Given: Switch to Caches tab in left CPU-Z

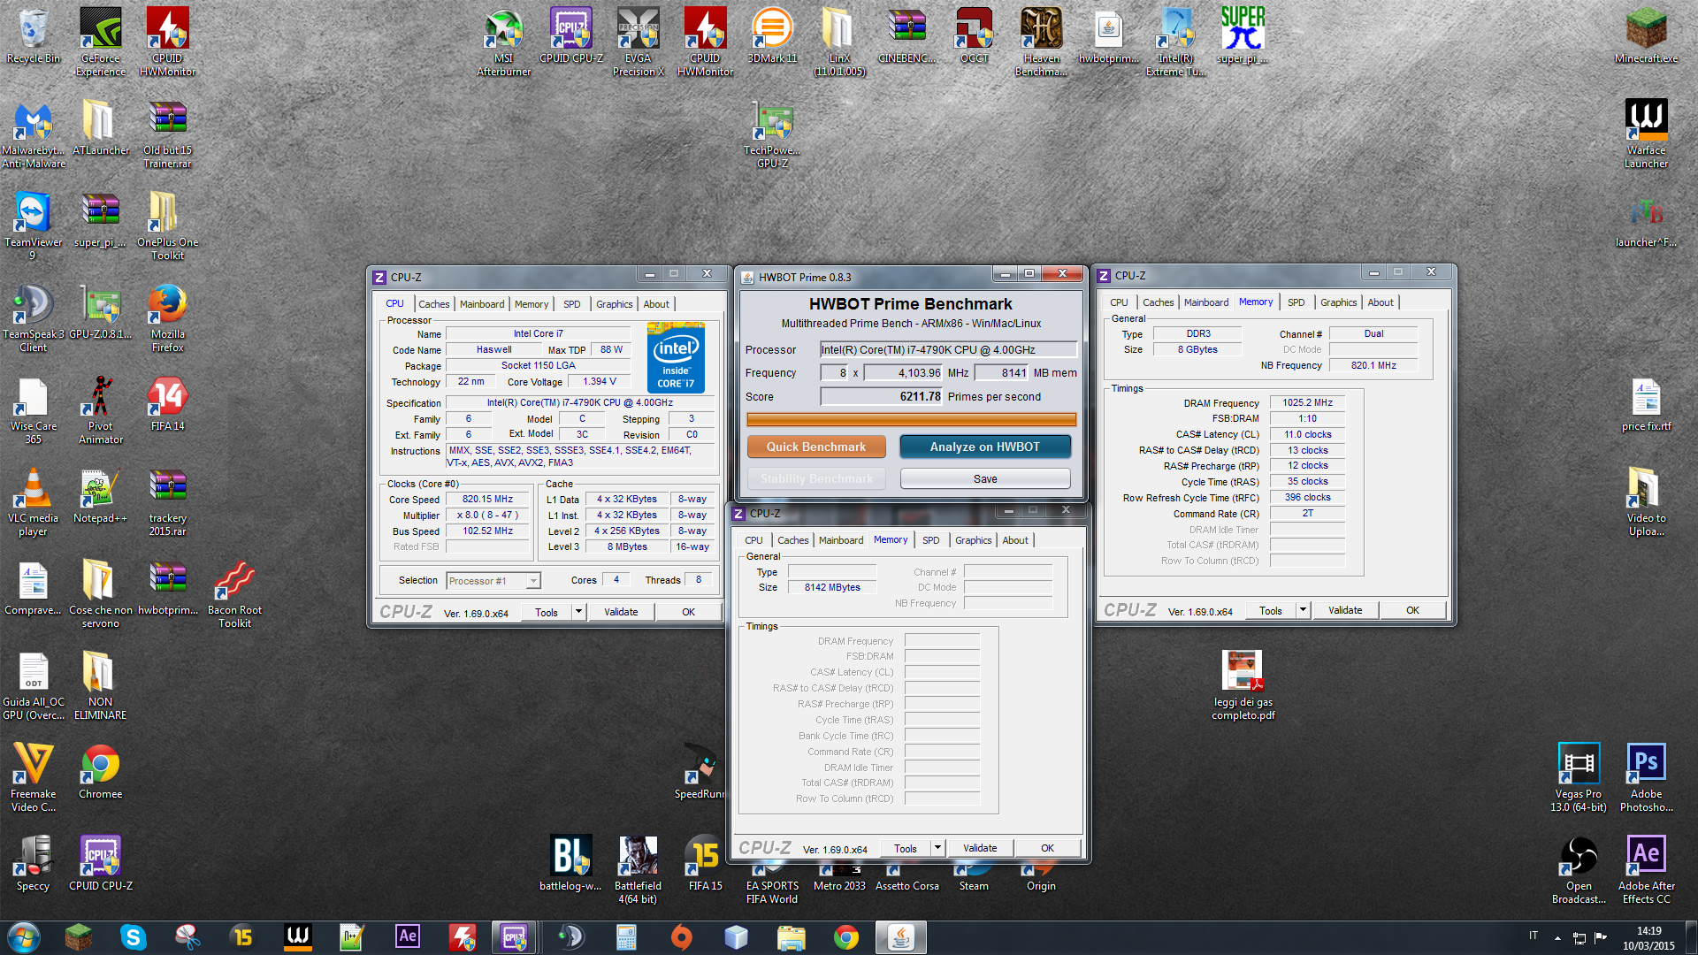Looking at the screenshot, I should 433,304.
